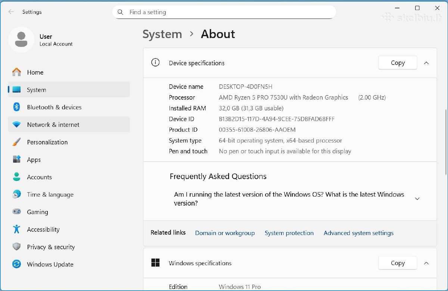
Task: Focus the Find a setting search box
Action: tap(224, 12)
